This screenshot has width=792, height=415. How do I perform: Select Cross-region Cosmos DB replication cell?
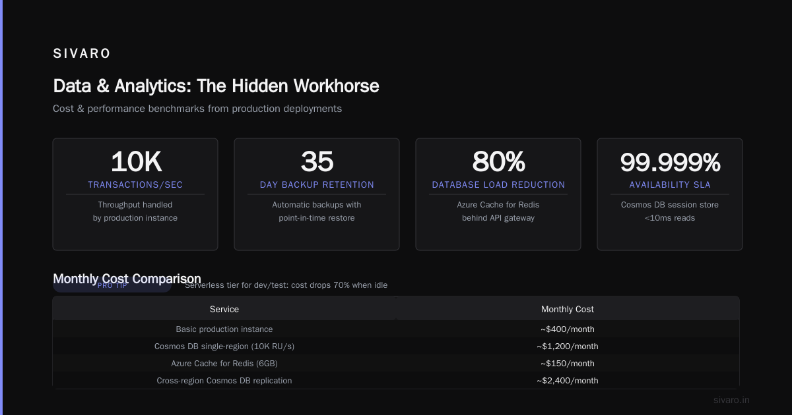224,381
